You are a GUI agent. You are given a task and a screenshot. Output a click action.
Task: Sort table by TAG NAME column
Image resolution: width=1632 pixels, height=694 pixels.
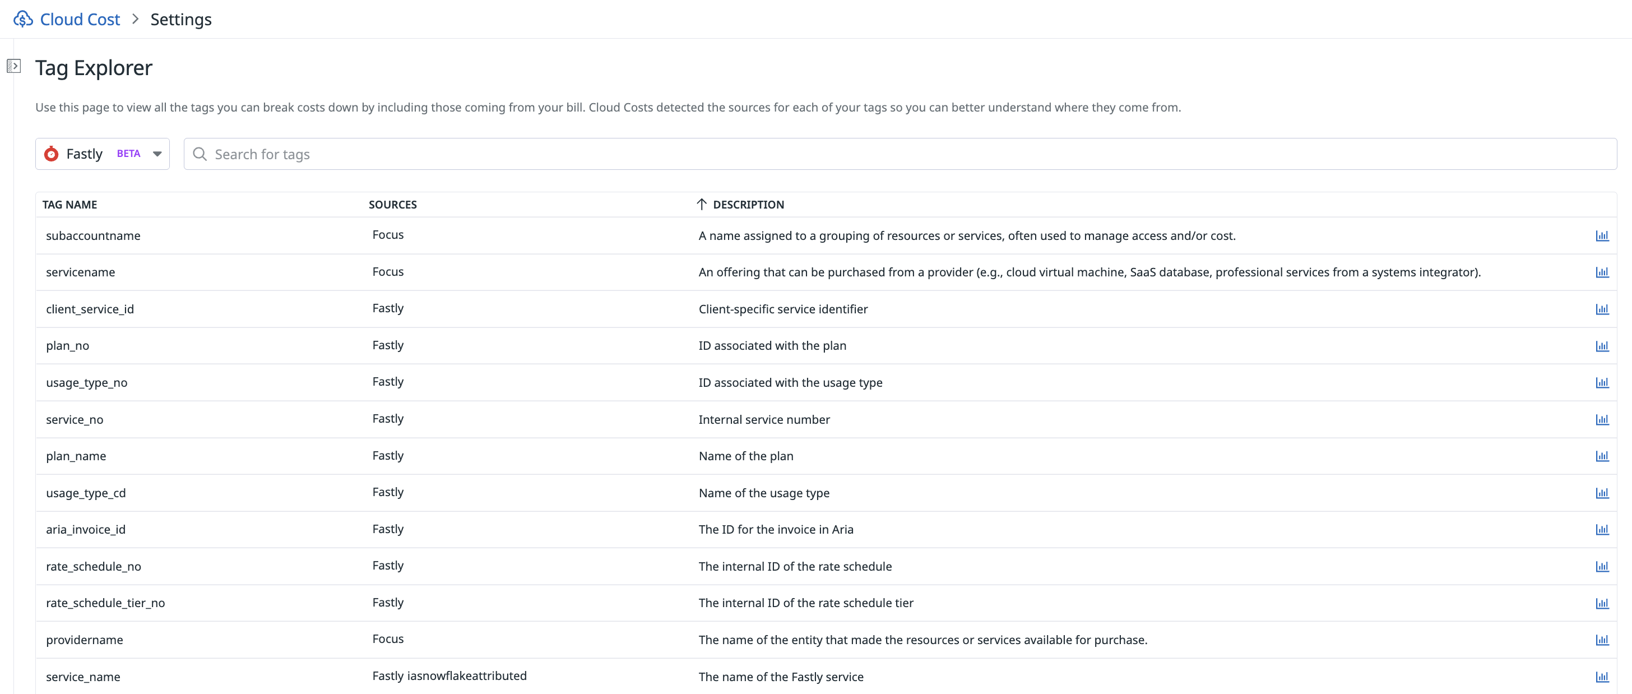[x=69, y=204]
